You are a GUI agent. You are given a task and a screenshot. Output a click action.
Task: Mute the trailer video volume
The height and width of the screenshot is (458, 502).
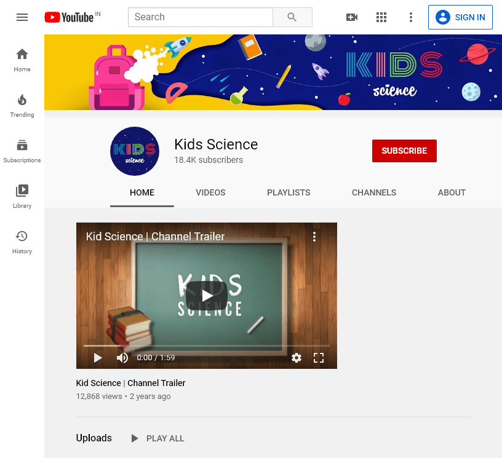coord(122,358)
